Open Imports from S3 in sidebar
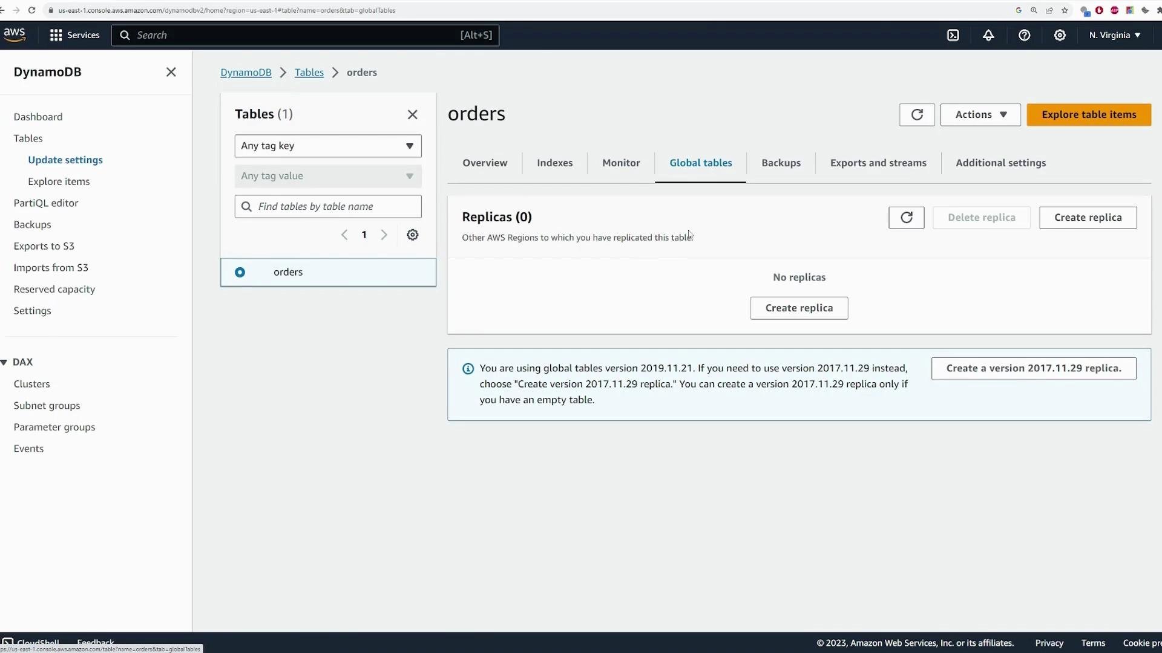The height and width of the screenshot is (653, 1162). pyautogui.click(x=51, y=268)
